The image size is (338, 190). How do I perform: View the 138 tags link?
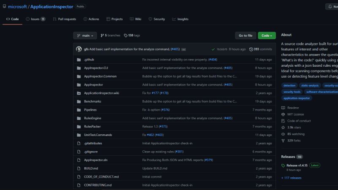point(132,35)
